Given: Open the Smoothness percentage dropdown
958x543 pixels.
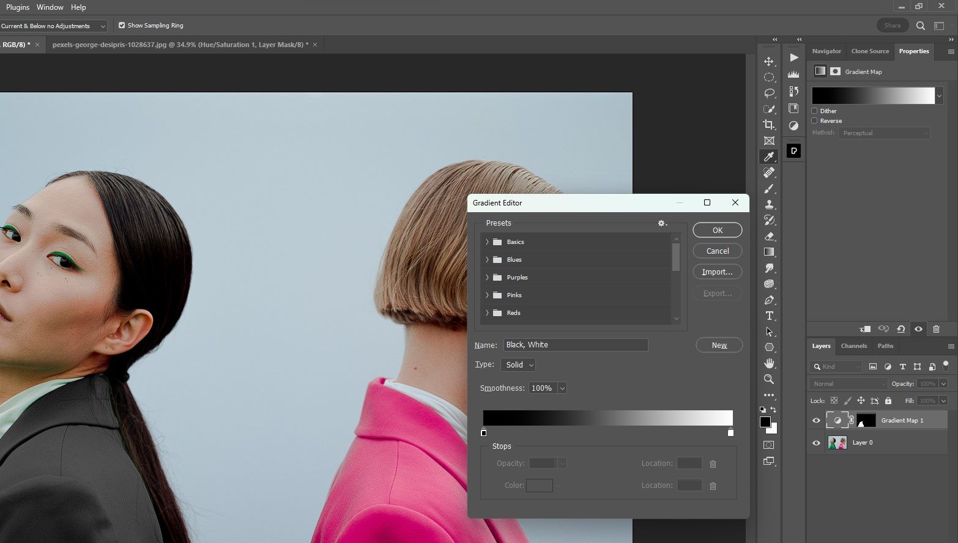Looking at the screenshot, I should pos(562,388).
